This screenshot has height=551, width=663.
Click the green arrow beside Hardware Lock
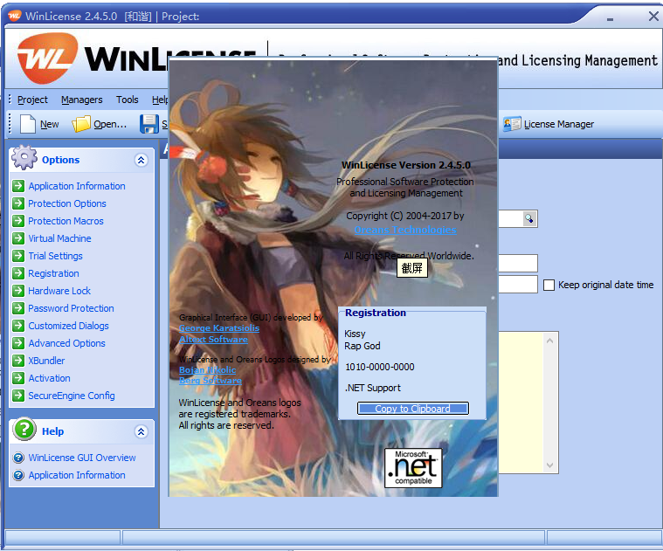coord(18,291)
